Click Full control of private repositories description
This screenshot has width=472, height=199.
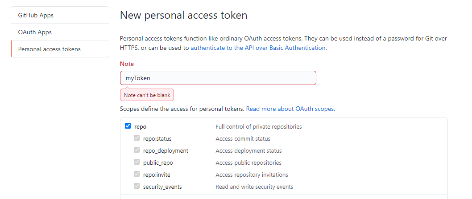click(x=259, y=126)
